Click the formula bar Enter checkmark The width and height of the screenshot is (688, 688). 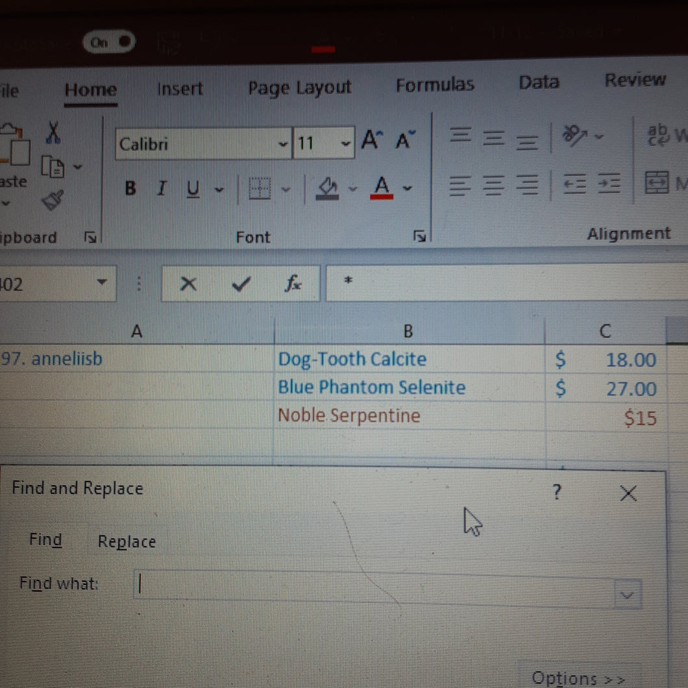[x=241, y=284]
